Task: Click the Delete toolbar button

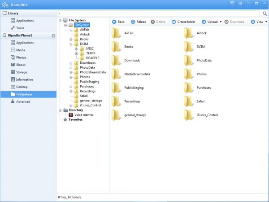Action: coord(158,22)
